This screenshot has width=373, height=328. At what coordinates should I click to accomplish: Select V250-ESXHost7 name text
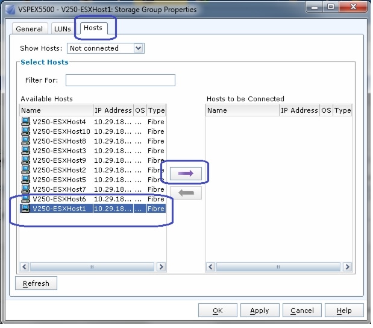59,189
